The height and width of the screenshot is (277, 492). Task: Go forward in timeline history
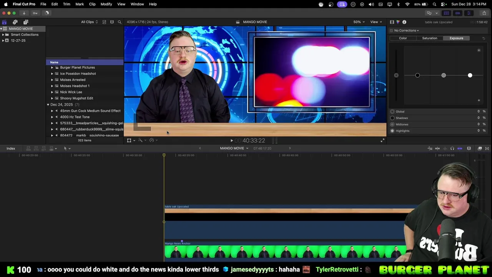pyautogui.click(x=290, y=148)
